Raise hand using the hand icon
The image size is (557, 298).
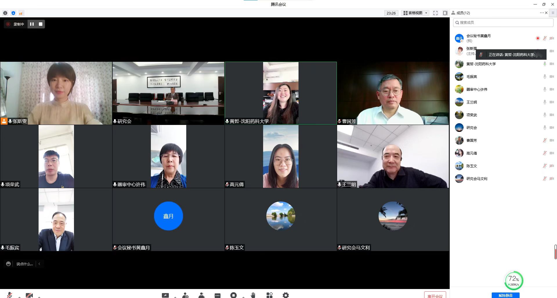[x=253, y=295]
